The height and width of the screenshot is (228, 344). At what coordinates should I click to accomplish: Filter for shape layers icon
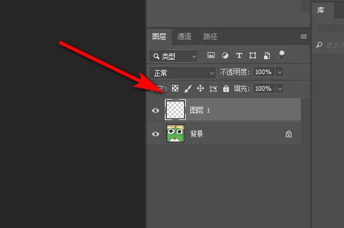[x=253, y=55]
